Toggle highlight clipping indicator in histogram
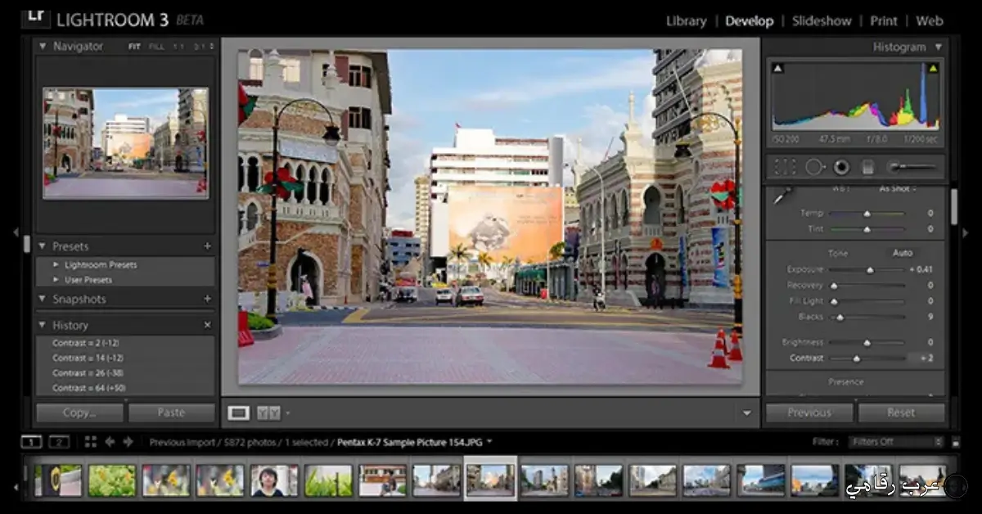The image size is (982, 514). (932, 68)
